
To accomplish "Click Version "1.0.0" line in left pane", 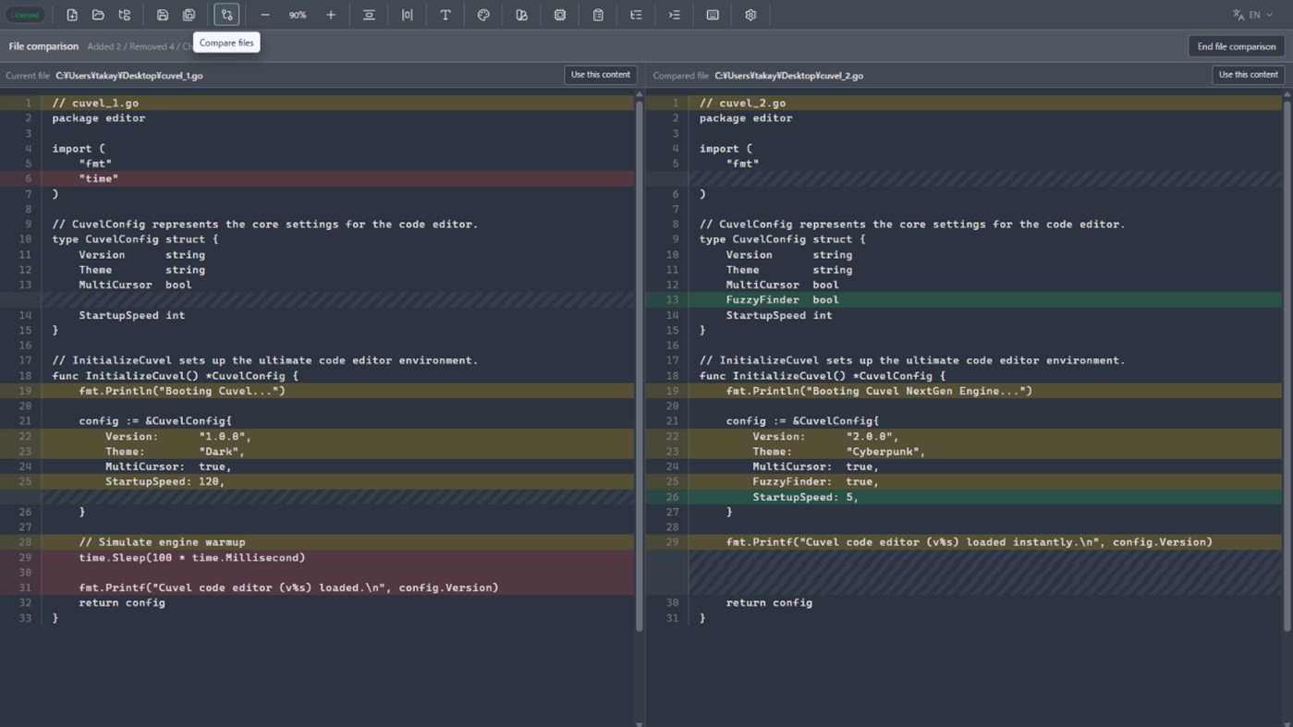I will point(317,436).
